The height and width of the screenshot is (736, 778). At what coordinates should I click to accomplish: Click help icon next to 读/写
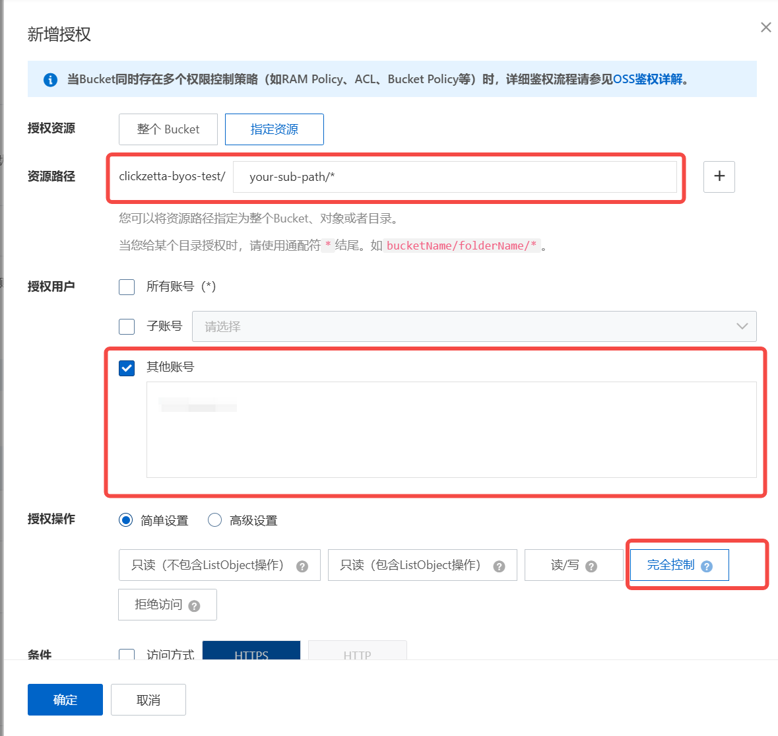click(x=591, y=566)
